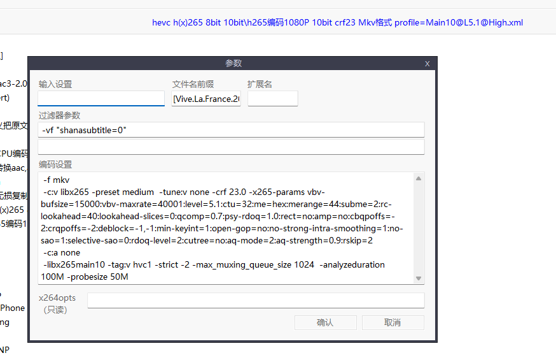Click the up arrow of the encoding settings scrollbar
Viewport: 556px width, 360px height.
(419, 178)
